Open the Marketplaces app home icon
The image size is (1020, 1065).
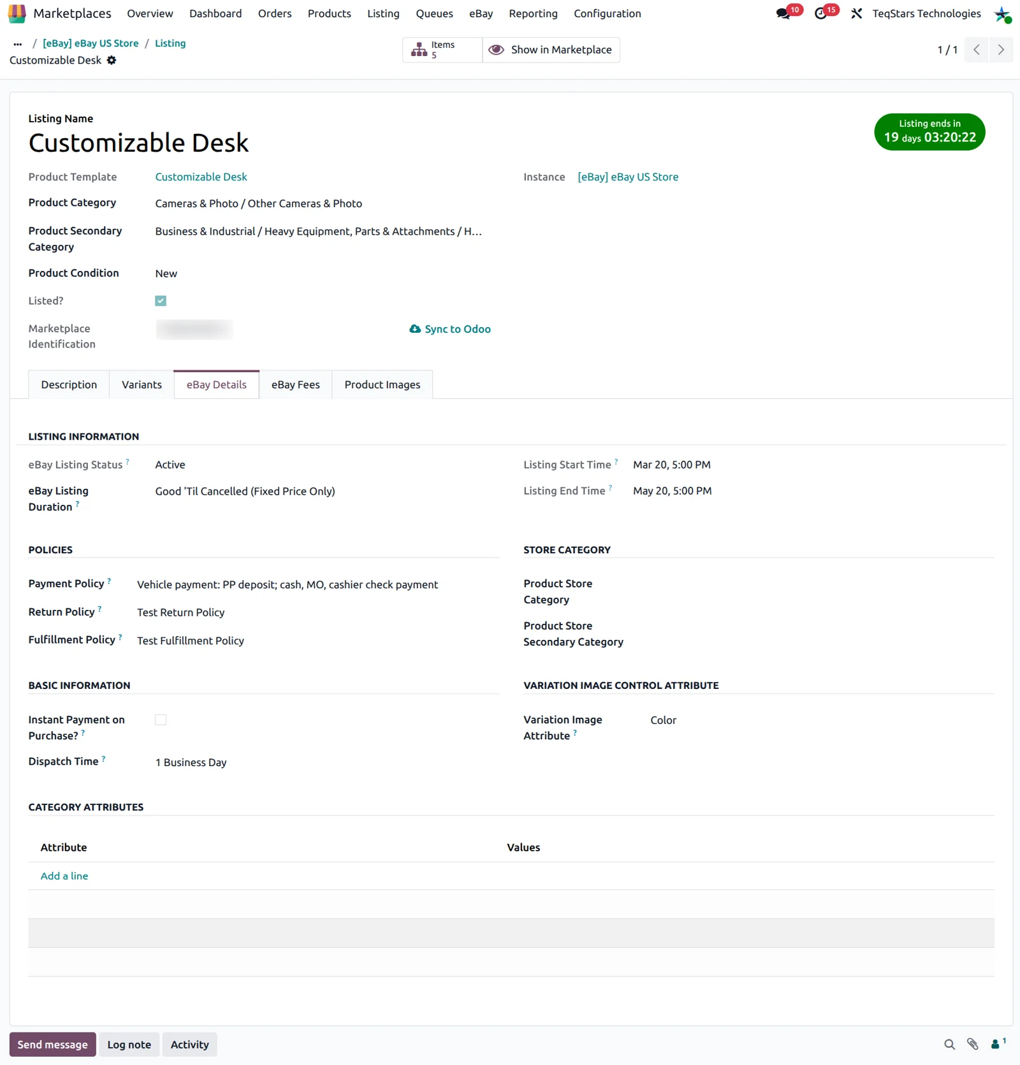(x=17, y=13)
